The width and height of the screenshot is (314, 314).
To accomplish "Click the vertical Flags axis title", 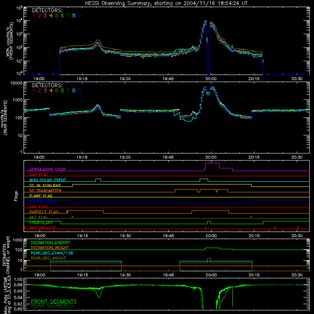I will click(x=16, y=196).
